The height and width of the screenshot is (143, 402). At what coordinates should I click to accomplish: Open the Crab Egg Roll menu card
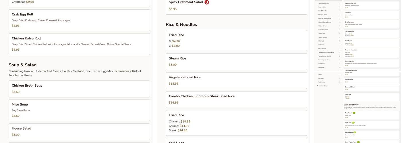pyautogui.click(x=79, y=20)
